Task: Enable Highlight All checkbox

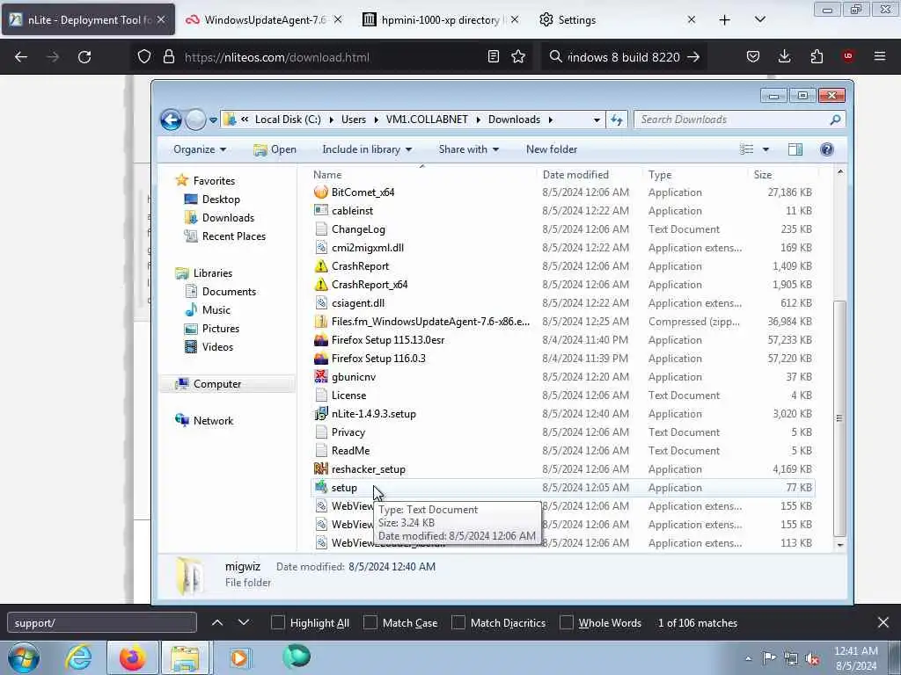Action: coord(277,623)
